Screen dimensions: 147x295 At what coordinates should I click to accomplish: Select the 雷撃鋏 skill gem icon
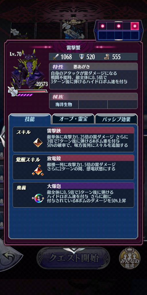(x=38, y=142)
